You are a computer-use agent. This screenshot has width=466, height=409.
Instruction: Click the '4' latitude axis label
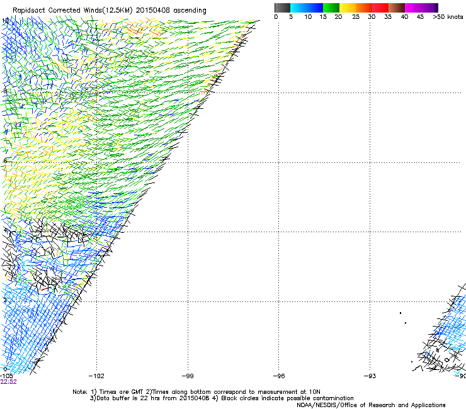(5, 230)
